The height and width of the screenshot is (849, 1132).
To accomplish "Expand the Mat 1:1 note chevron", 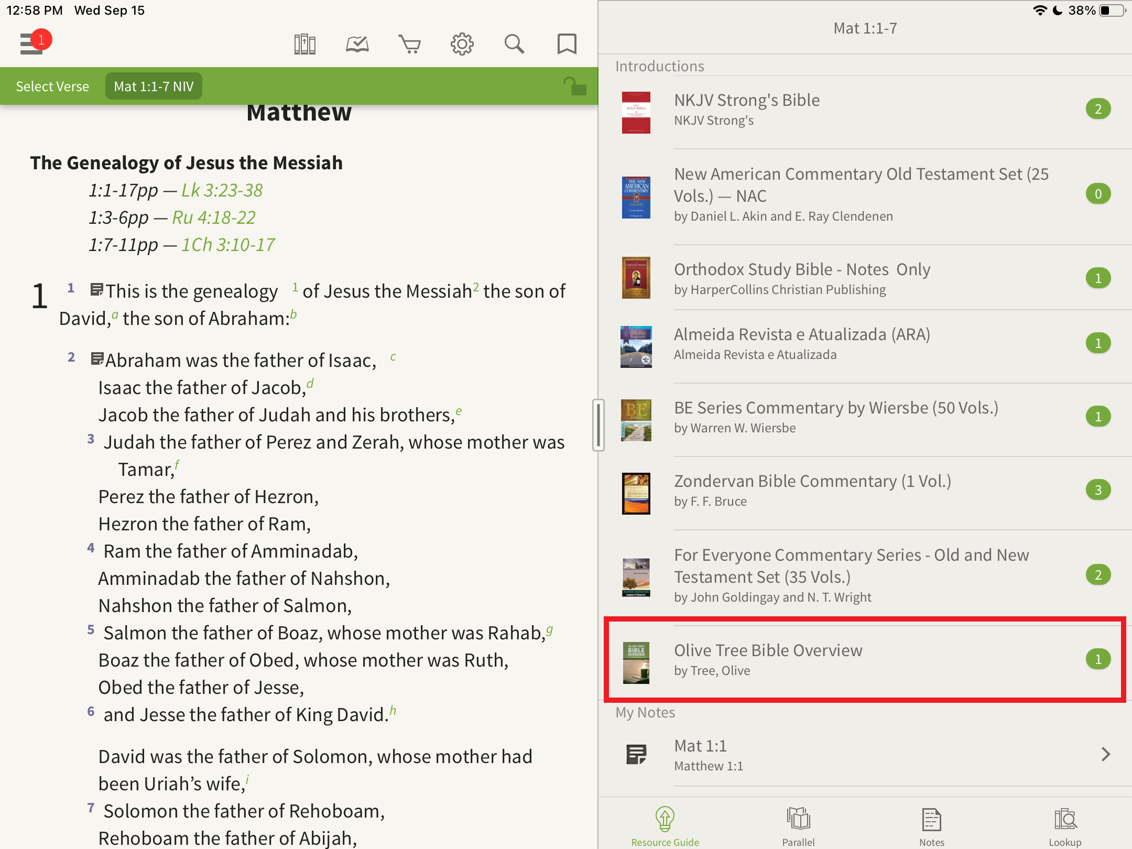I will [x=1105, y=754].
